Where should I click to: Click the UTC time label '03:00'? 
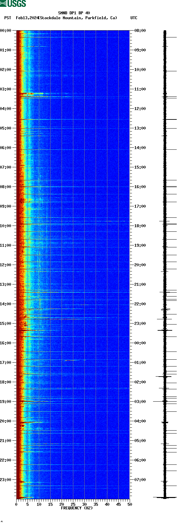click(140, 402)
